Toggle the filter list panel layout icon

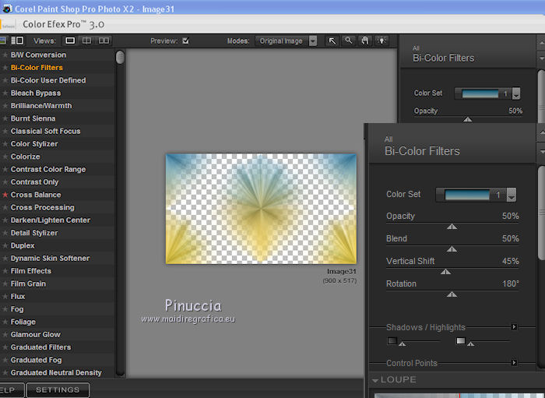pyautogui.click(x=16, y=41)
